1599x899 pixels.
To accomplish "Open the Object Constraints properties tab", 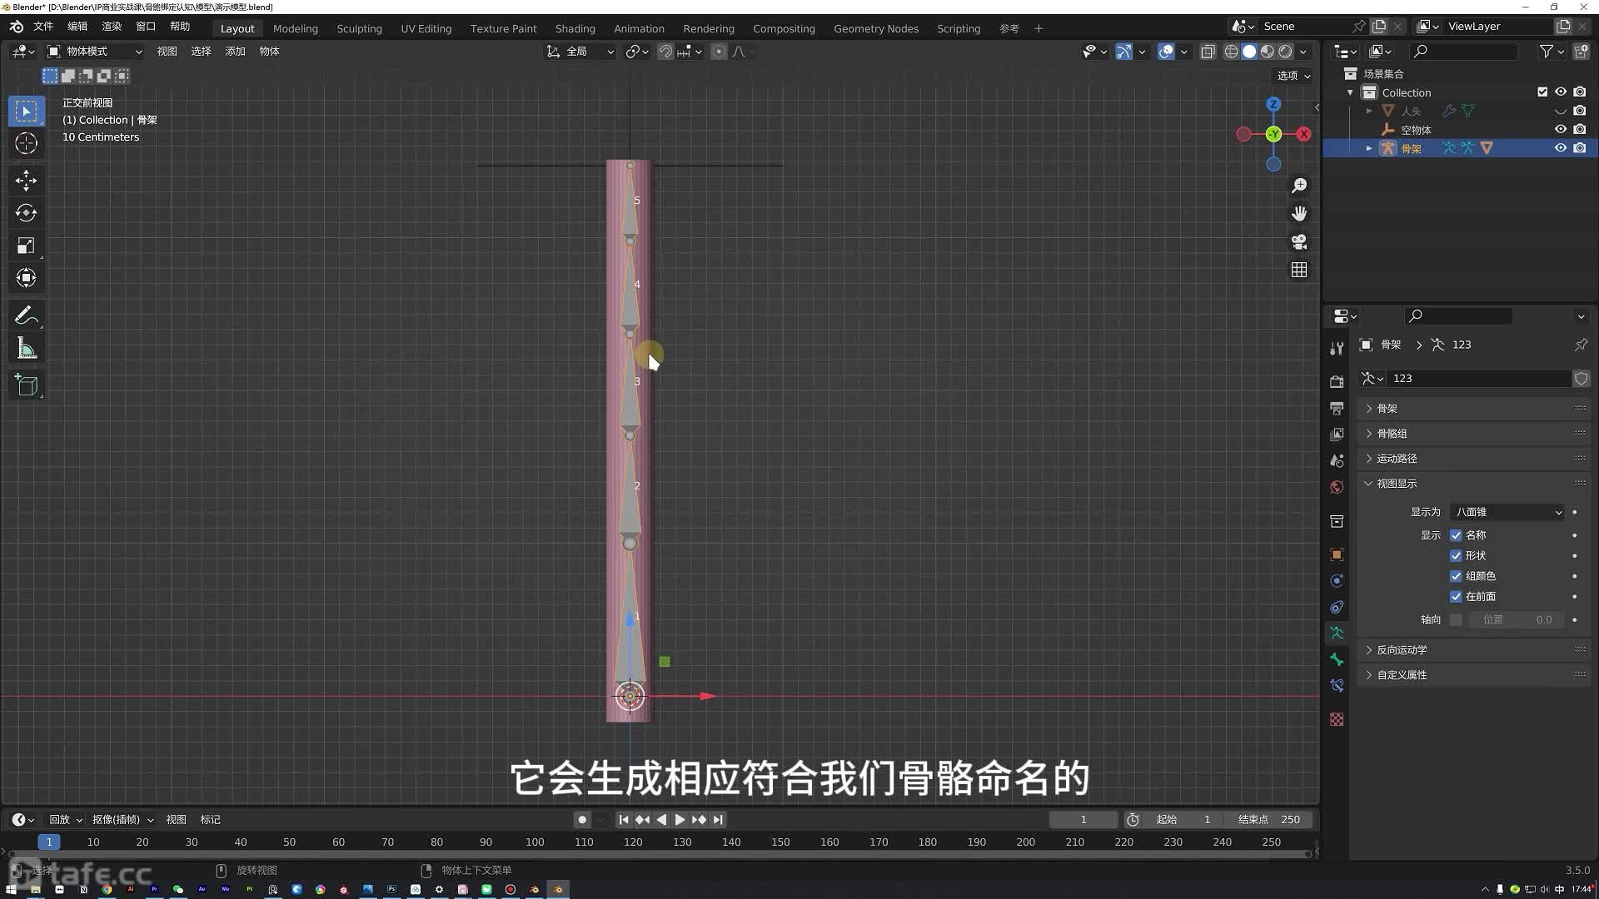I will click(1337, 607).
